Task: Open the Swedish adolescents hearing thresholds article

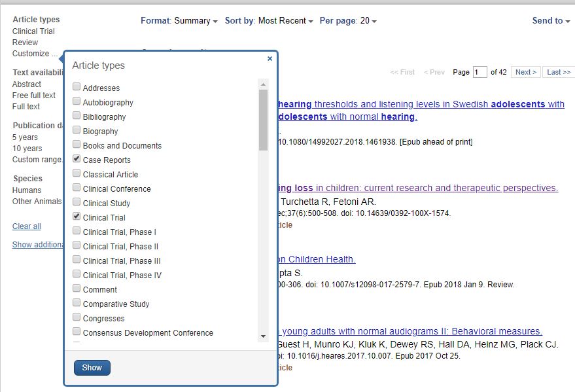Action: click(x=421, y=111)
